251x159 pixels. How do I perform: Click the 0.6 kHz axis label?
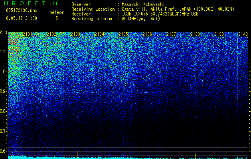click(x=4, y=151)
